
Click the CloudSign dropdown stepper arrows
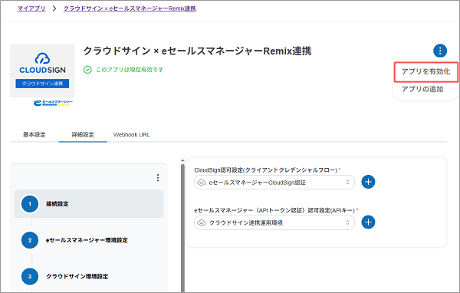click(347, 183)
